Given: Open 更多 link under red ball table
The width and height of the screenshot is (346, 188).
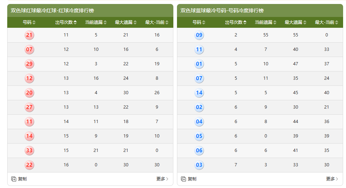Looking at the screenshot, I should click(162, 179).
